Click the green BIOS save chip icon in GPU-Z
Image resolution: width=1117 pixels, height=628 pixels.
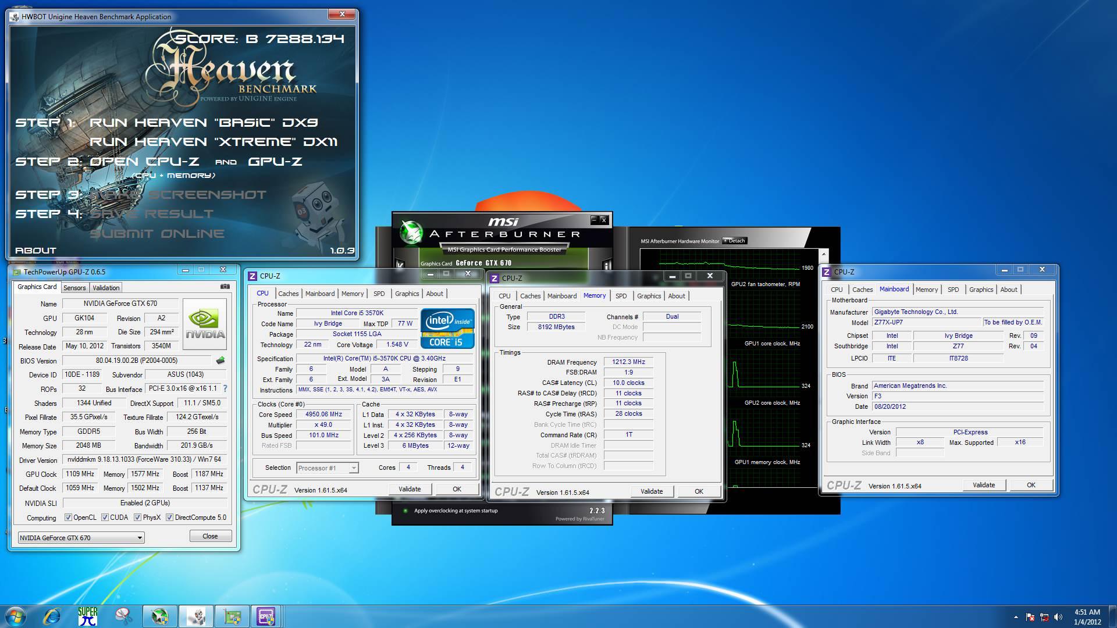point(220,361)
